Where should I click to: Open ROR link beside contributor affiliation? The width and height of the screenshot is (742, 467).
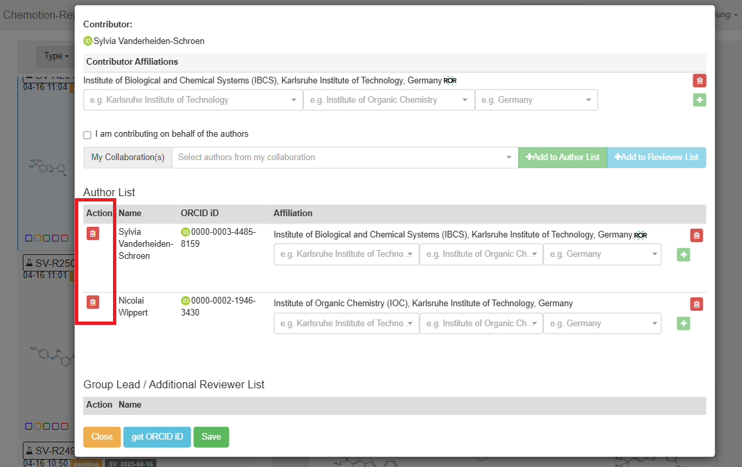pos(450,81)
